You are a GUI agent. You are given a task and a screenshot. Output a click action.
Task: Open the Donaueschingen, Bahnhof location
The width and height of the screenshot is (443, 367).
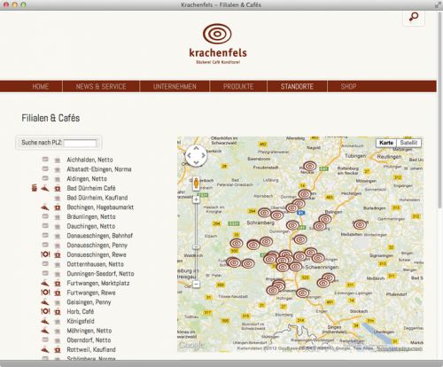[100, 236]
